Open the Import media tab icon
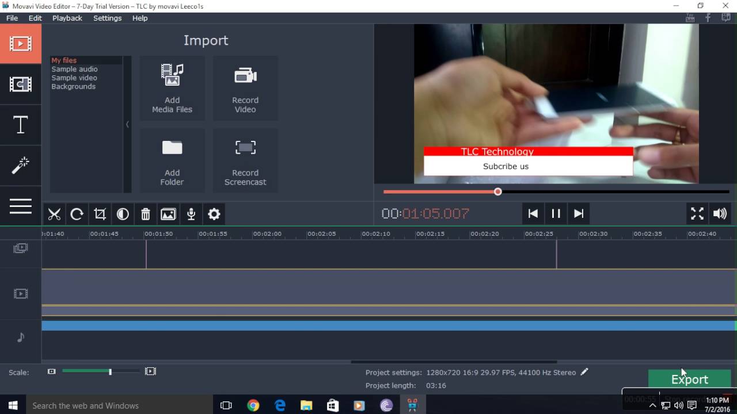The image size is (737, 414). pyautogui.click(x=20, y=43)
